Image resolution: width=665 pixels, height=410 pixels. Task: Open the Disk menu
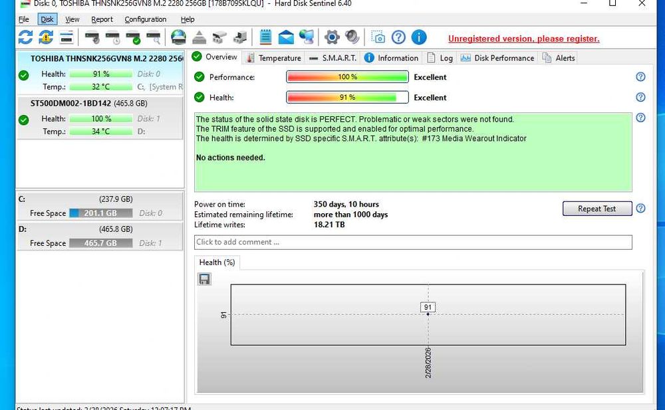pos(47,19)
